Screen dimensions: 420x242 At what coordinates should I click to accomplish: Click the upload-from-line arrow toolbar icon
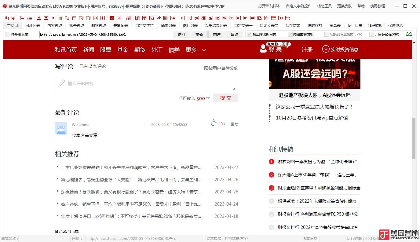click(x=46, y=18)
